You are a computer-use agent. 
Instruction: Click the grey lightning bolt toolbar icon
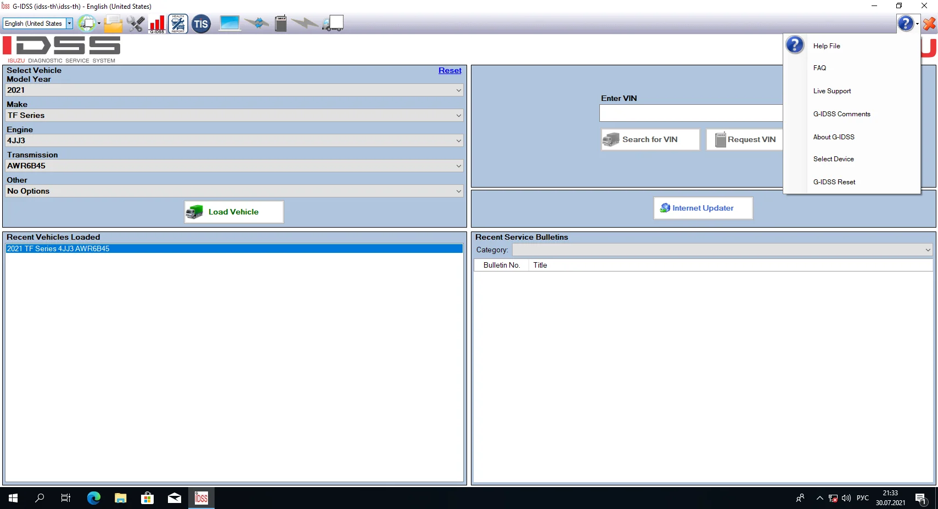point(305,24)
